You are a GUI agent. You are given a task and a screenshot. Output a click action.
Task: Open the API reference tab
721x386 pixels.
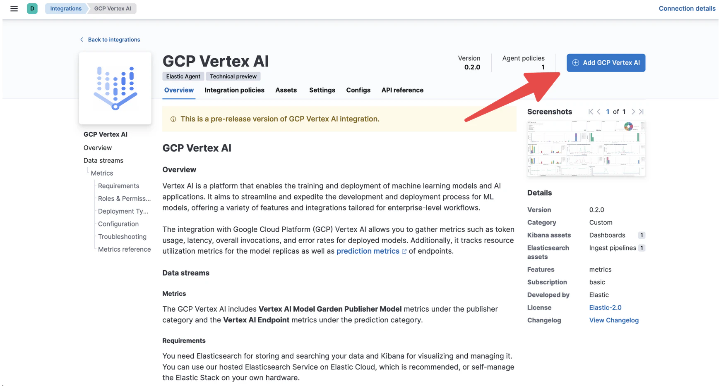(402, 90)
